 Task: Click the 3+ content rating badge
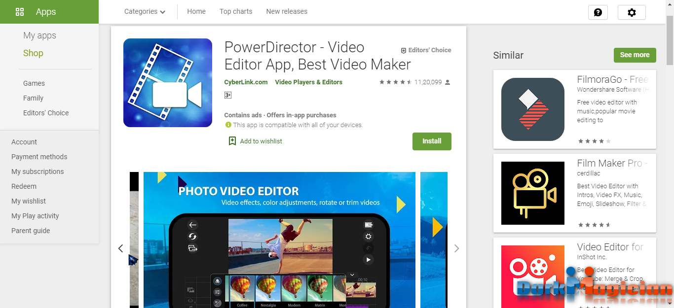pyautogui.click(x=228, y=95)
